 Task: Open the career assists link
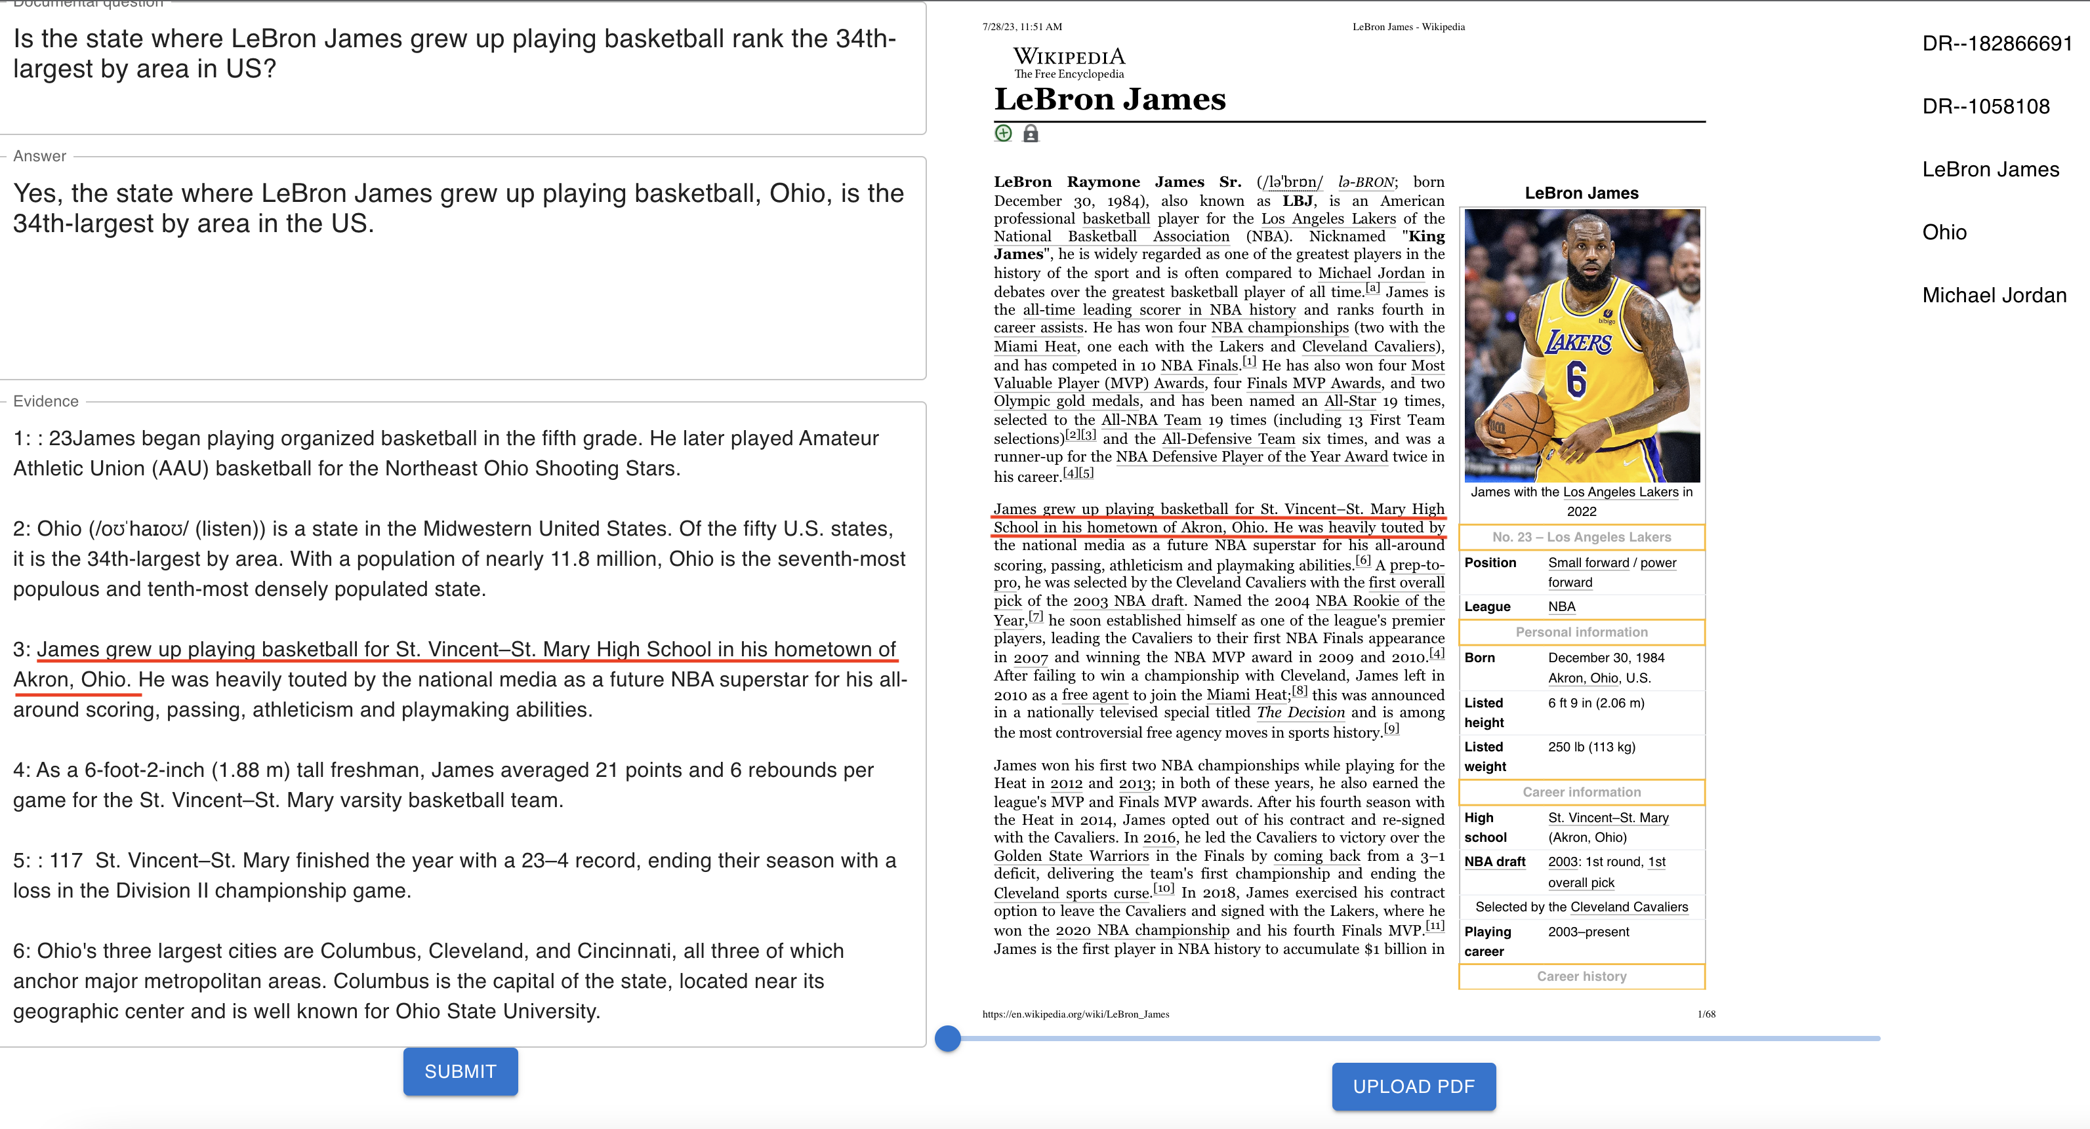(1038, 328)
